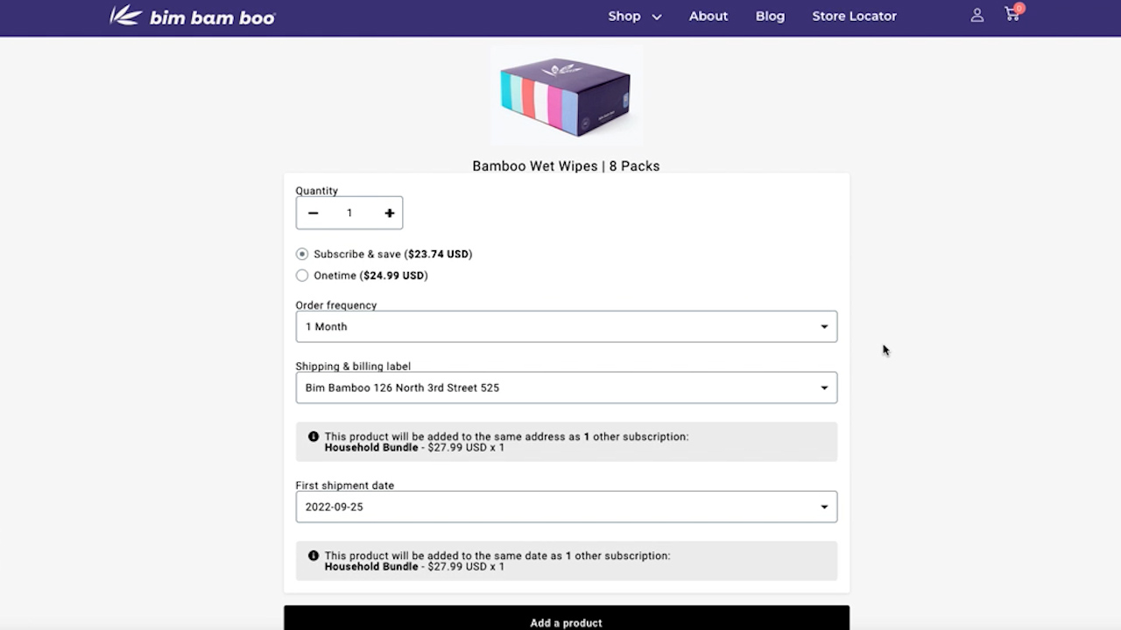Open the shopping cart icon
This screenshot has width=1121, height=630.
pos(1012,16)
